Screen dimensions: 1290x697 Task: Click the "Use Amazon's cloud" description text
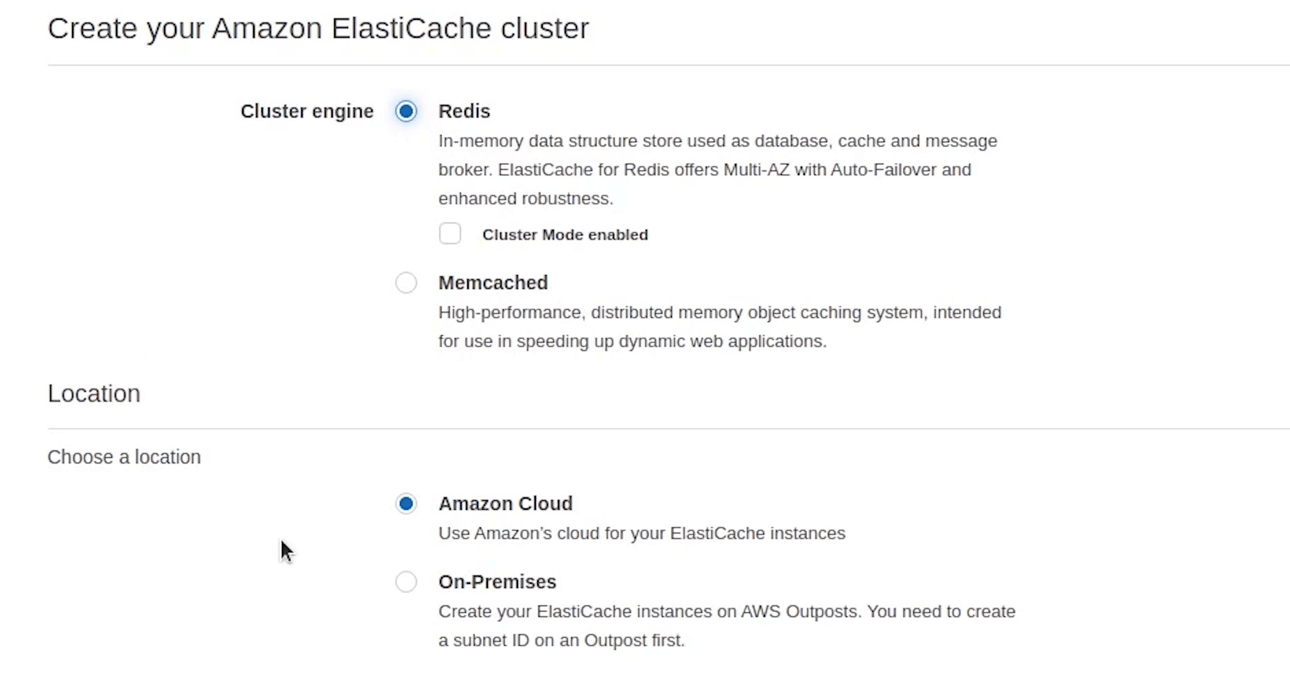pyautogui.click(x=642, y=533)
